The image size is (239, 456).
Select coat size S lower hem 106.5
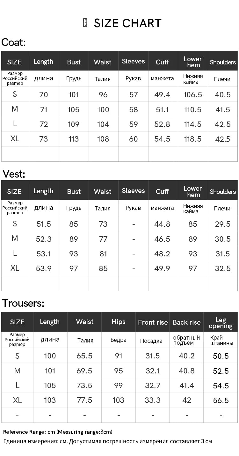coord(193,95)
